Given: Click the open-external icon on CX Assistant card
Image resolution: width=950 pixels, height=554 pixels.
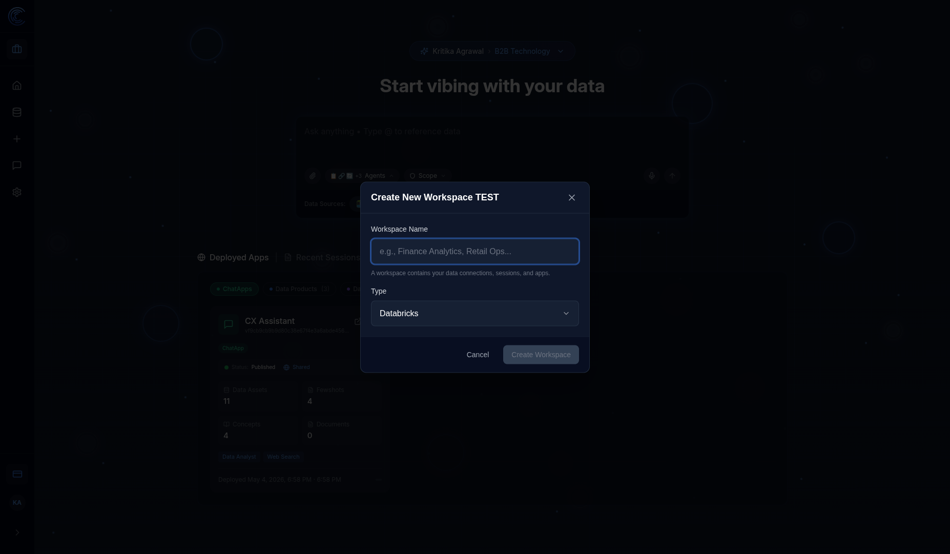Looking at the screenshot, I should click(x=358, y=322).
